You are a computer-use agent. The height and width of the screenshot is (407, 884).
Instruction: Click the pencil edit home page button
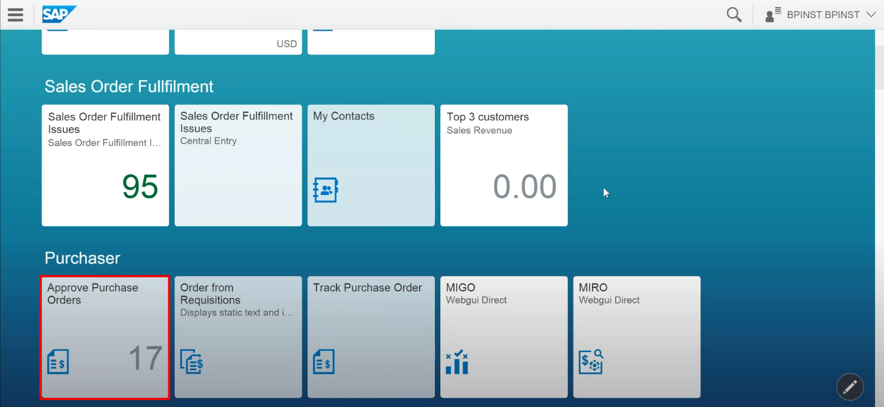point(849,387)
